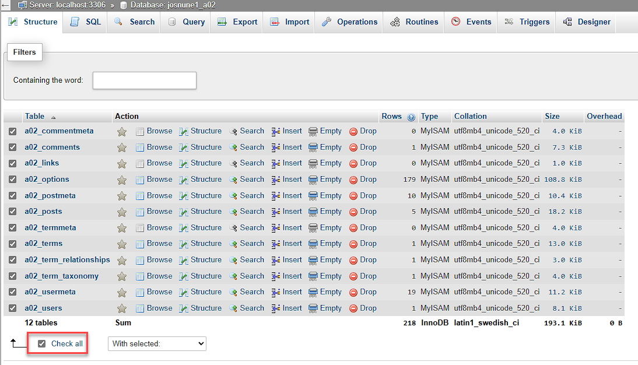This screenshot has height=365, width=638.
Task: Uncheck the a02_posts table checkbox
Action: point(13,211)
